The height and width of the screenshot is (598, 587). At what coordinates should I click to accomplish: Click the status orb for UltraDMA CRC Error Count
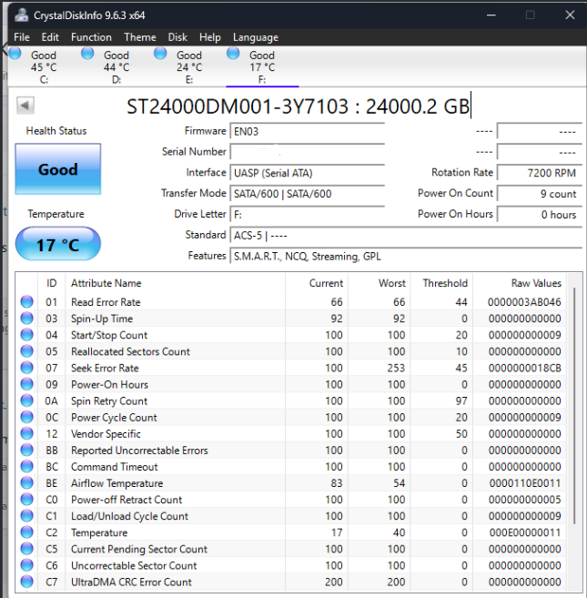click(x=26, y=582)
